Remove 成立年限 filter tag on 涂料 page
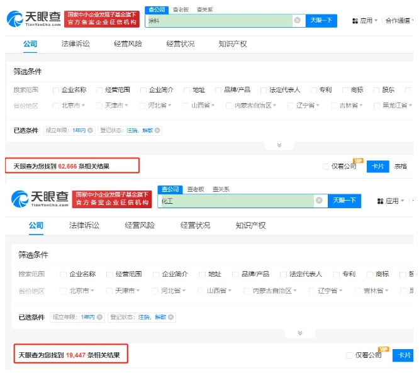Screen dimensions: 419x373 (x=91, y=130)
